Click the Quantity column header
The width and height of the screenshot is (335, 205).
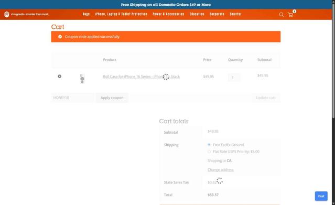(235, 60)
